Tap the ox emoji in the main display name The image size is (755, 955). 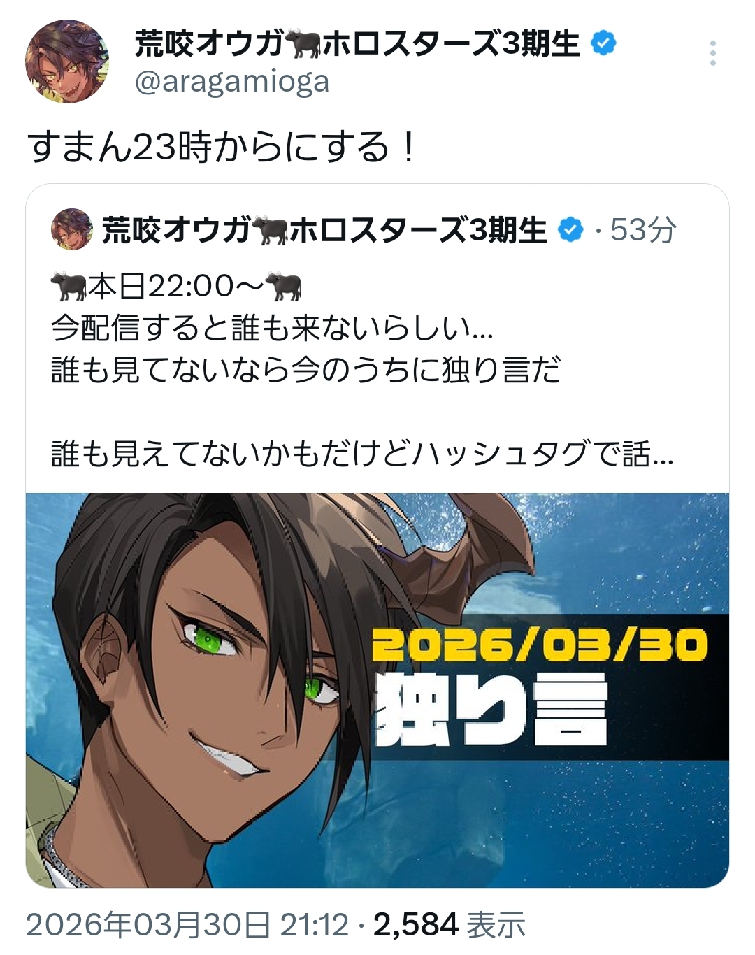click(303, 45)
